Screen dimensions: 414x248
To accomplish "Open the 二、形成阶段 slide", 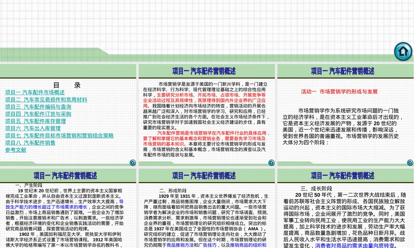I will pos(207,208).
